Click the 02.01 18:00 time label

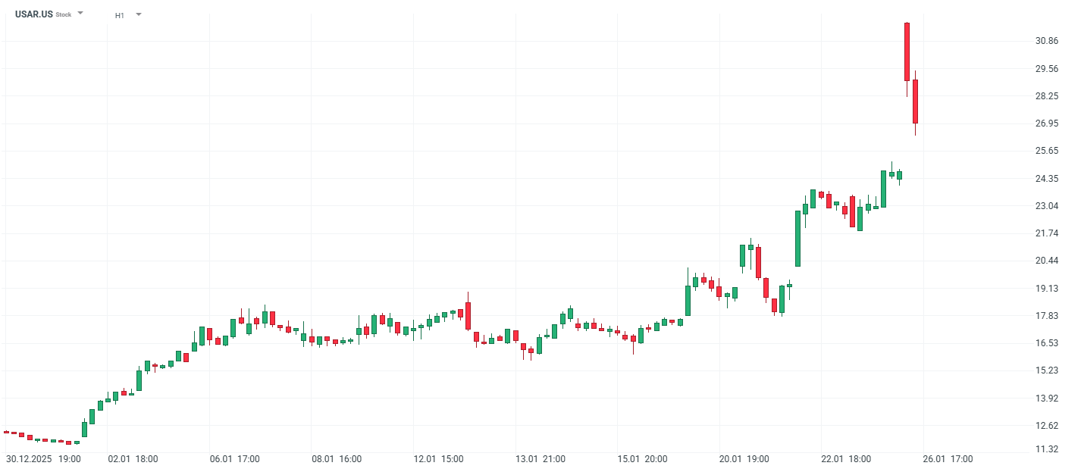point(133,459)
